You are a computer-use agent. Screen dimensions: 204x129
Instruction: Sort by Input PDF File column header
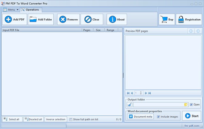coord(42,30)
